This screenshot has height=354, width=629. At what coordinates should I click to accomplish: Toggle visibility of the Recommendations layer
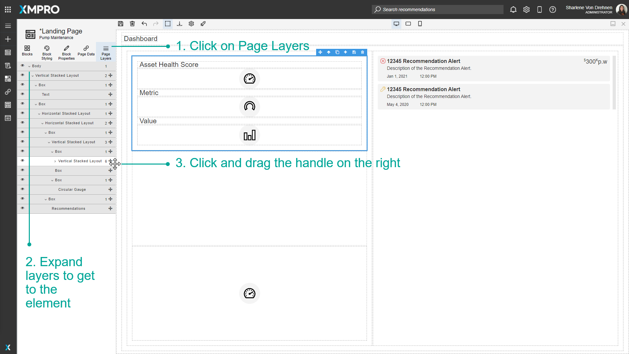tap(23, 208)
